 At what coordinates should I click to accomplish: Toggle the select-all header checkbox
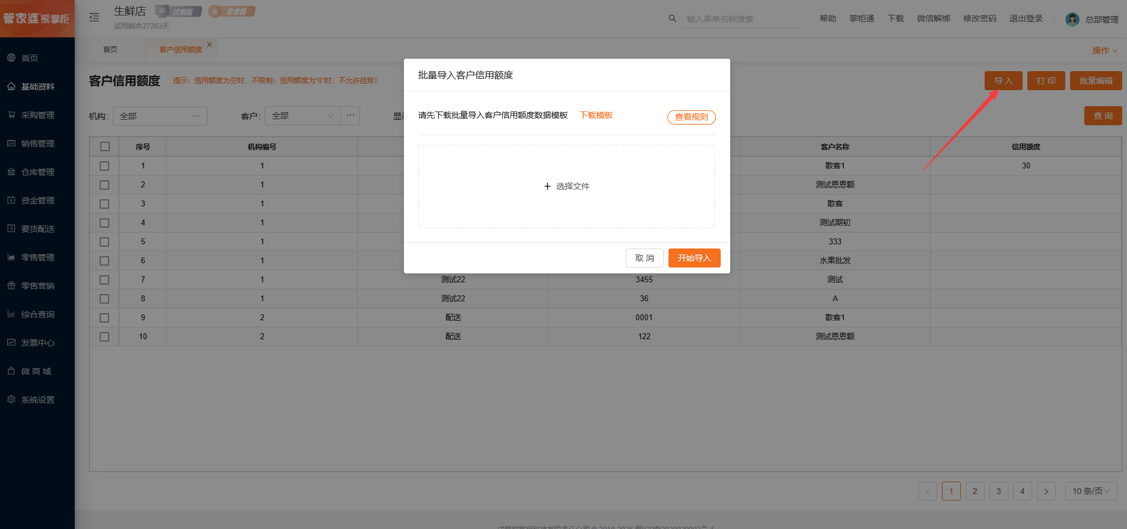click(105, 146)
